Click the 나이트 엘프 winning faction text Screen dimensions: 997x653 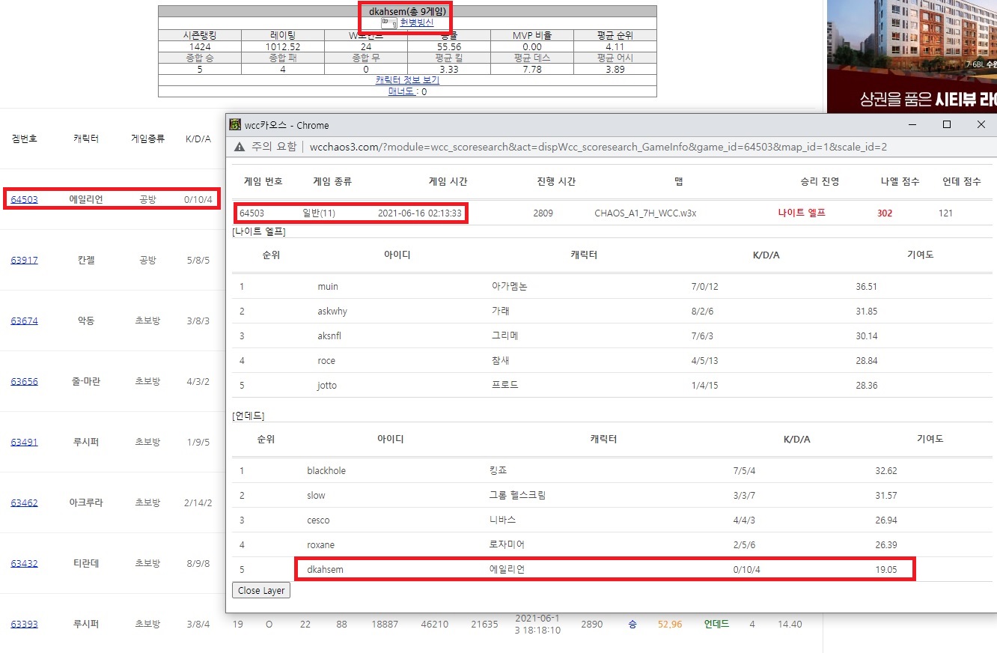click(x=802, y=213)
